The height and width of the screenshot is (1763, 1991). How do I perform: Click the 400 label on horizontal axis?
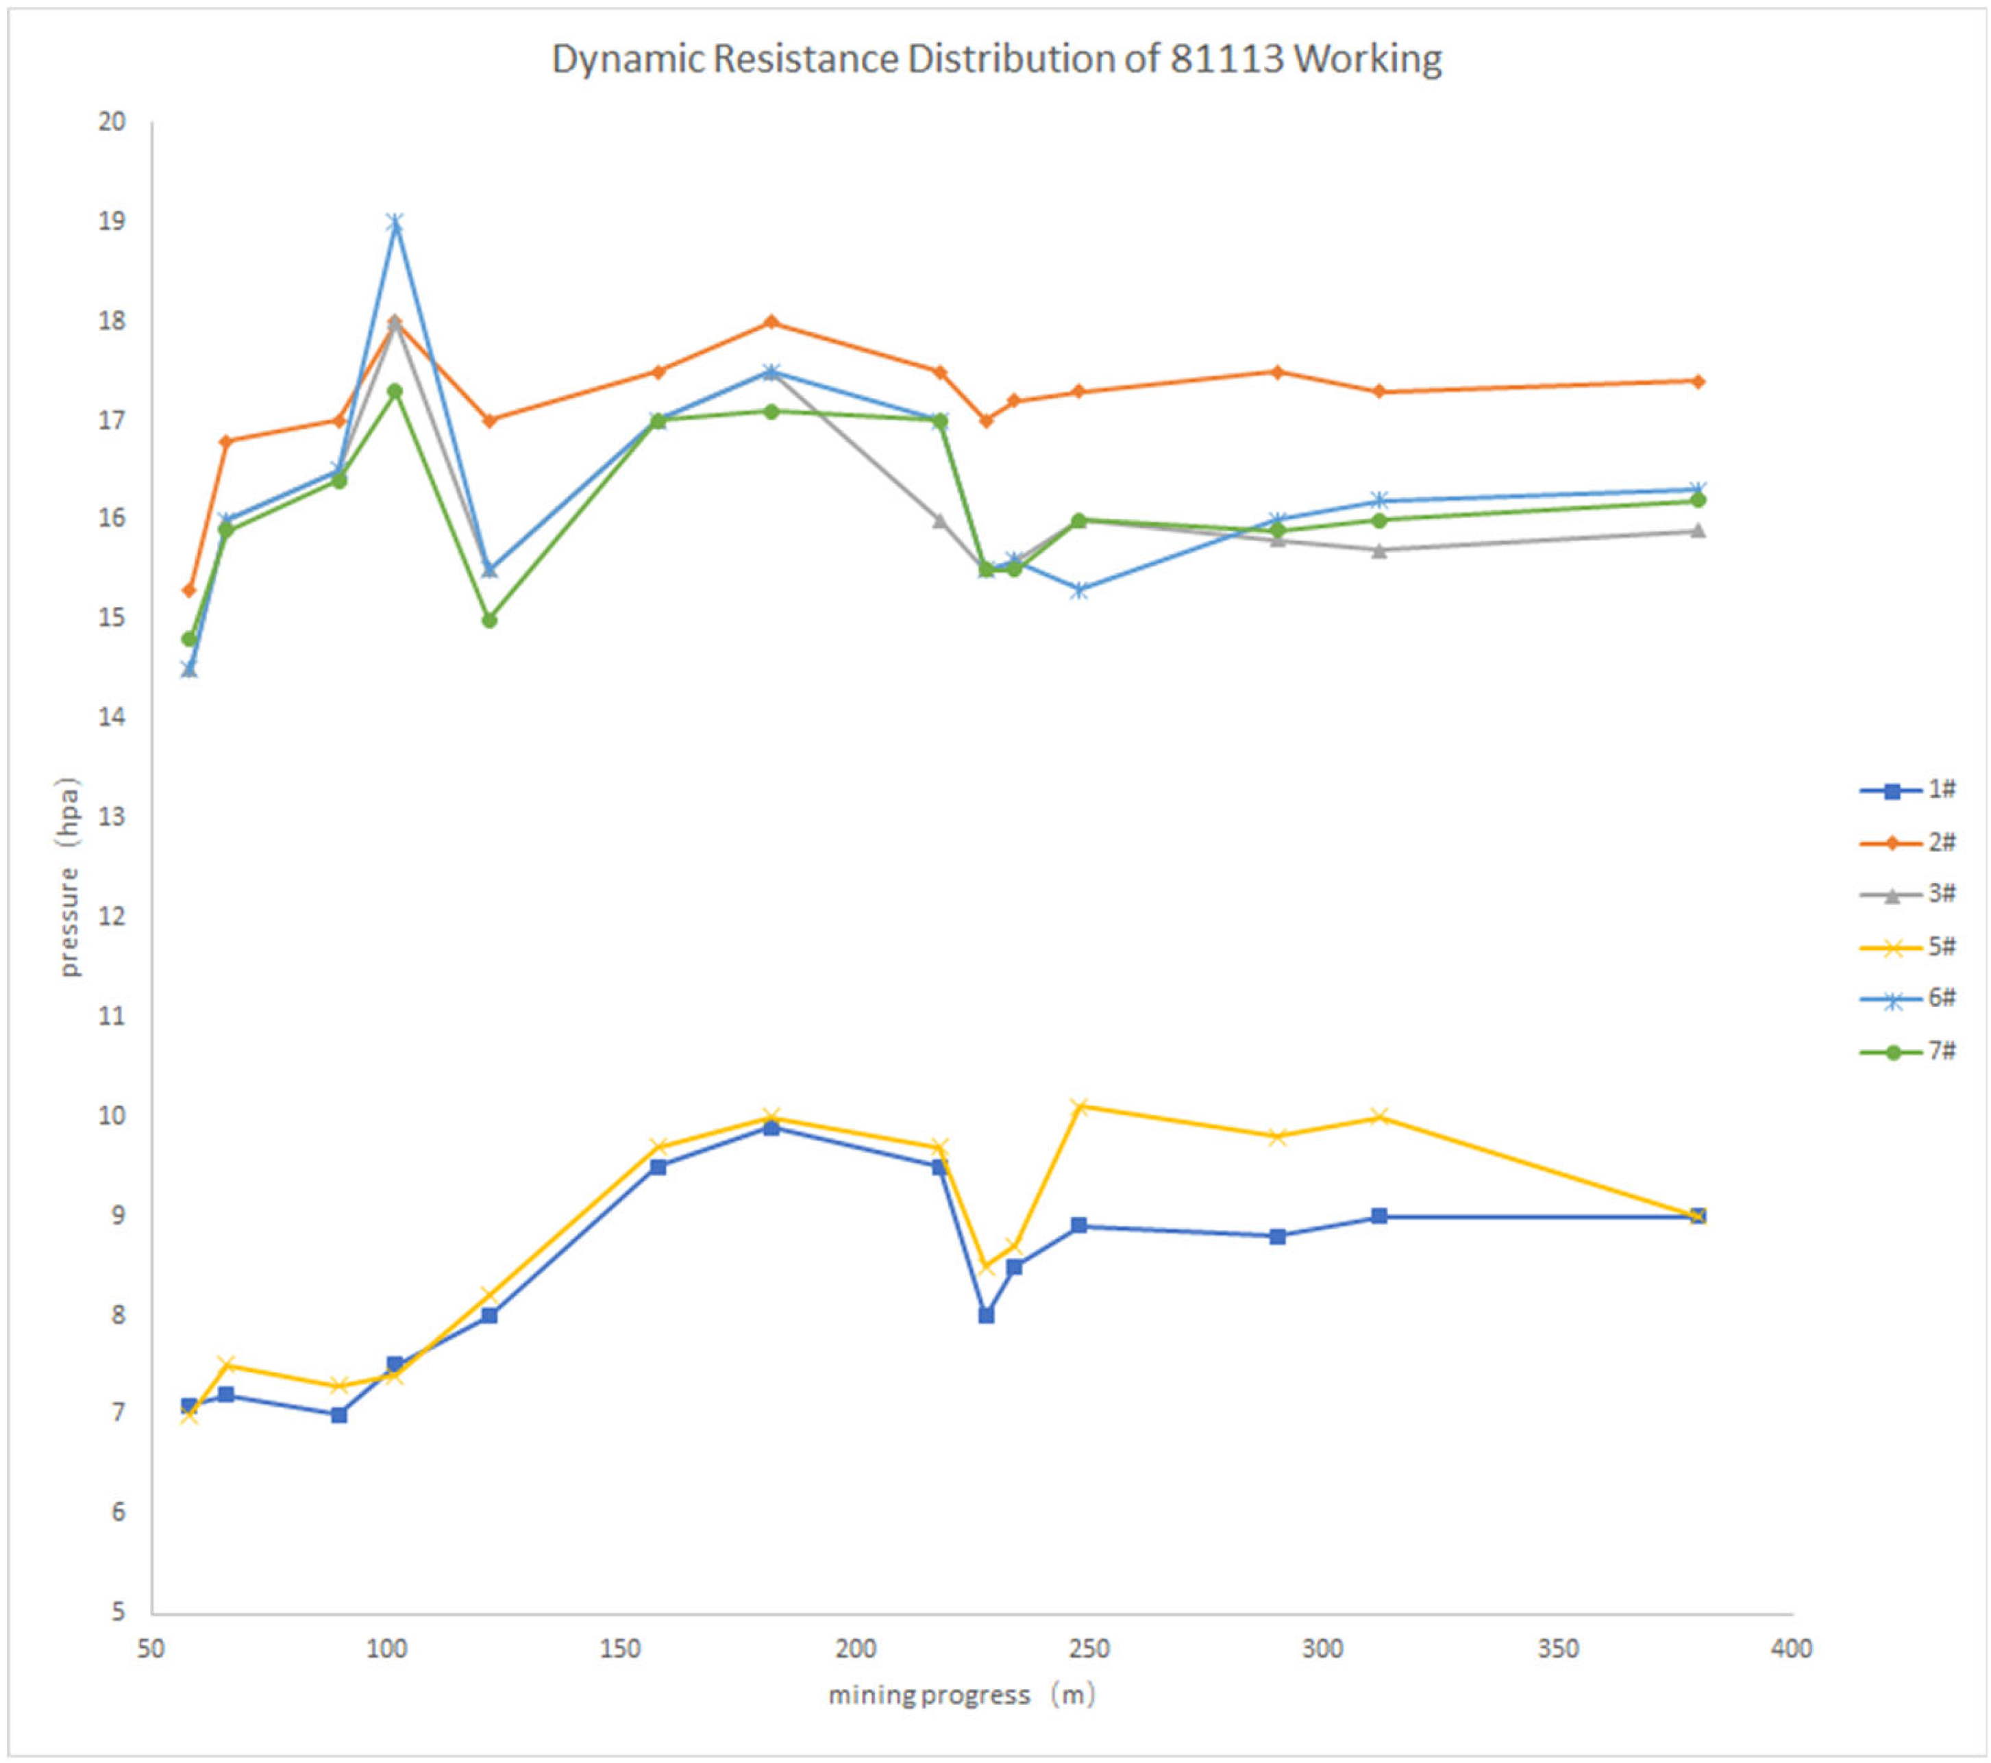(x=1792, y=1649)
